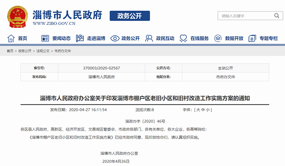Click the national emblem logo
Image resolution: width=285 pixels, height=166 pixels.
[17, 17]
